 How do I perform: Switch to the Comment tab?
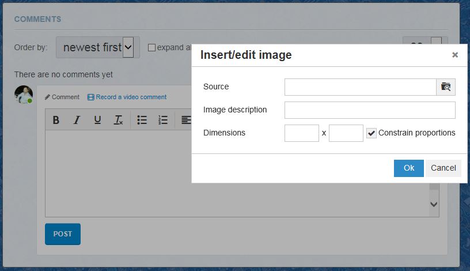pyautogui.click(x=62, y=97)
